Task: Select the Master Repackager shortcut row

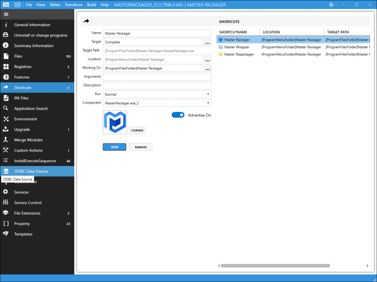Action: click(239, 54)
